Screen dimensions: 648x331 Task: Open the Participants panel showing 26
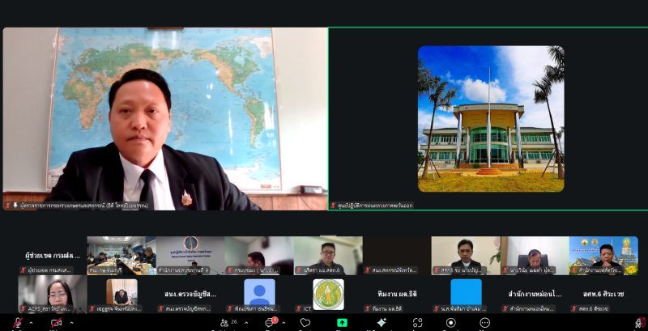227,323
